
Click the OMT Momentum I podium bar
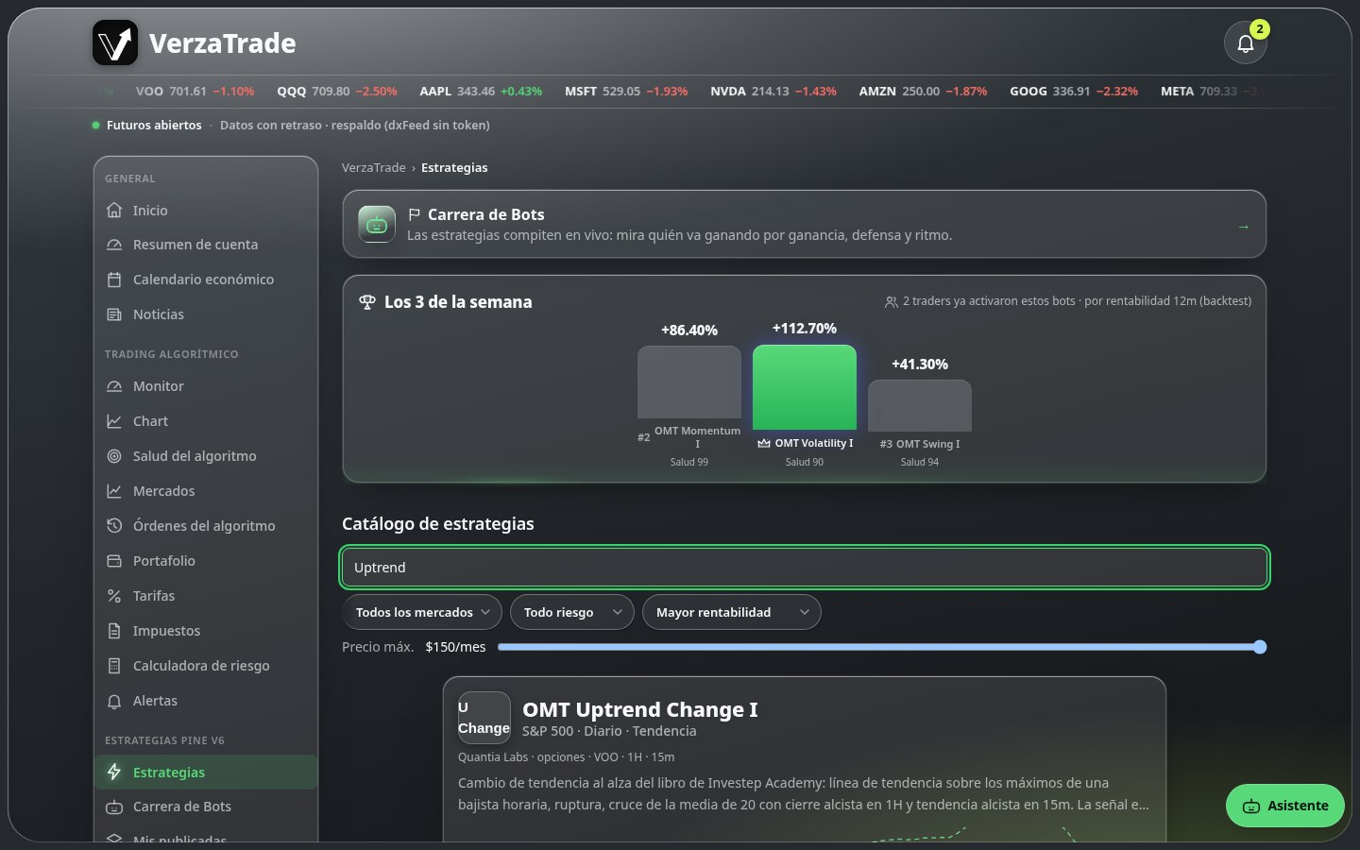[x=689, y=382]
